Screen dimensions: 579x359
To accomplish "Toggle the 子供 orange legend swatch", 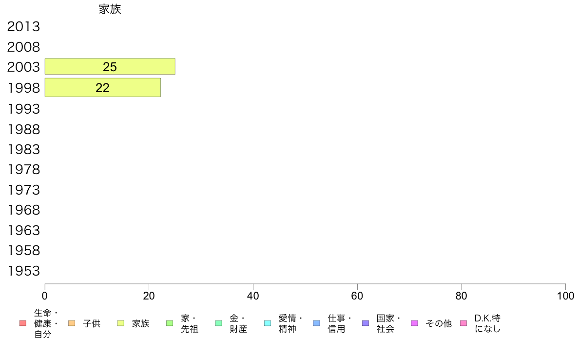I will (x=72, y=323).
